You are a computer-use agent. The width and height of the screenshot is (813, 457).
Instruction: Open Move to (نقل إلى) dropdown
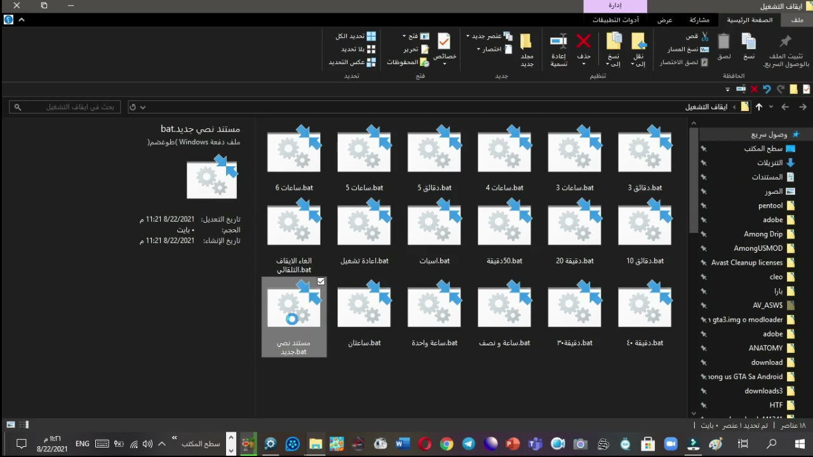638,50
